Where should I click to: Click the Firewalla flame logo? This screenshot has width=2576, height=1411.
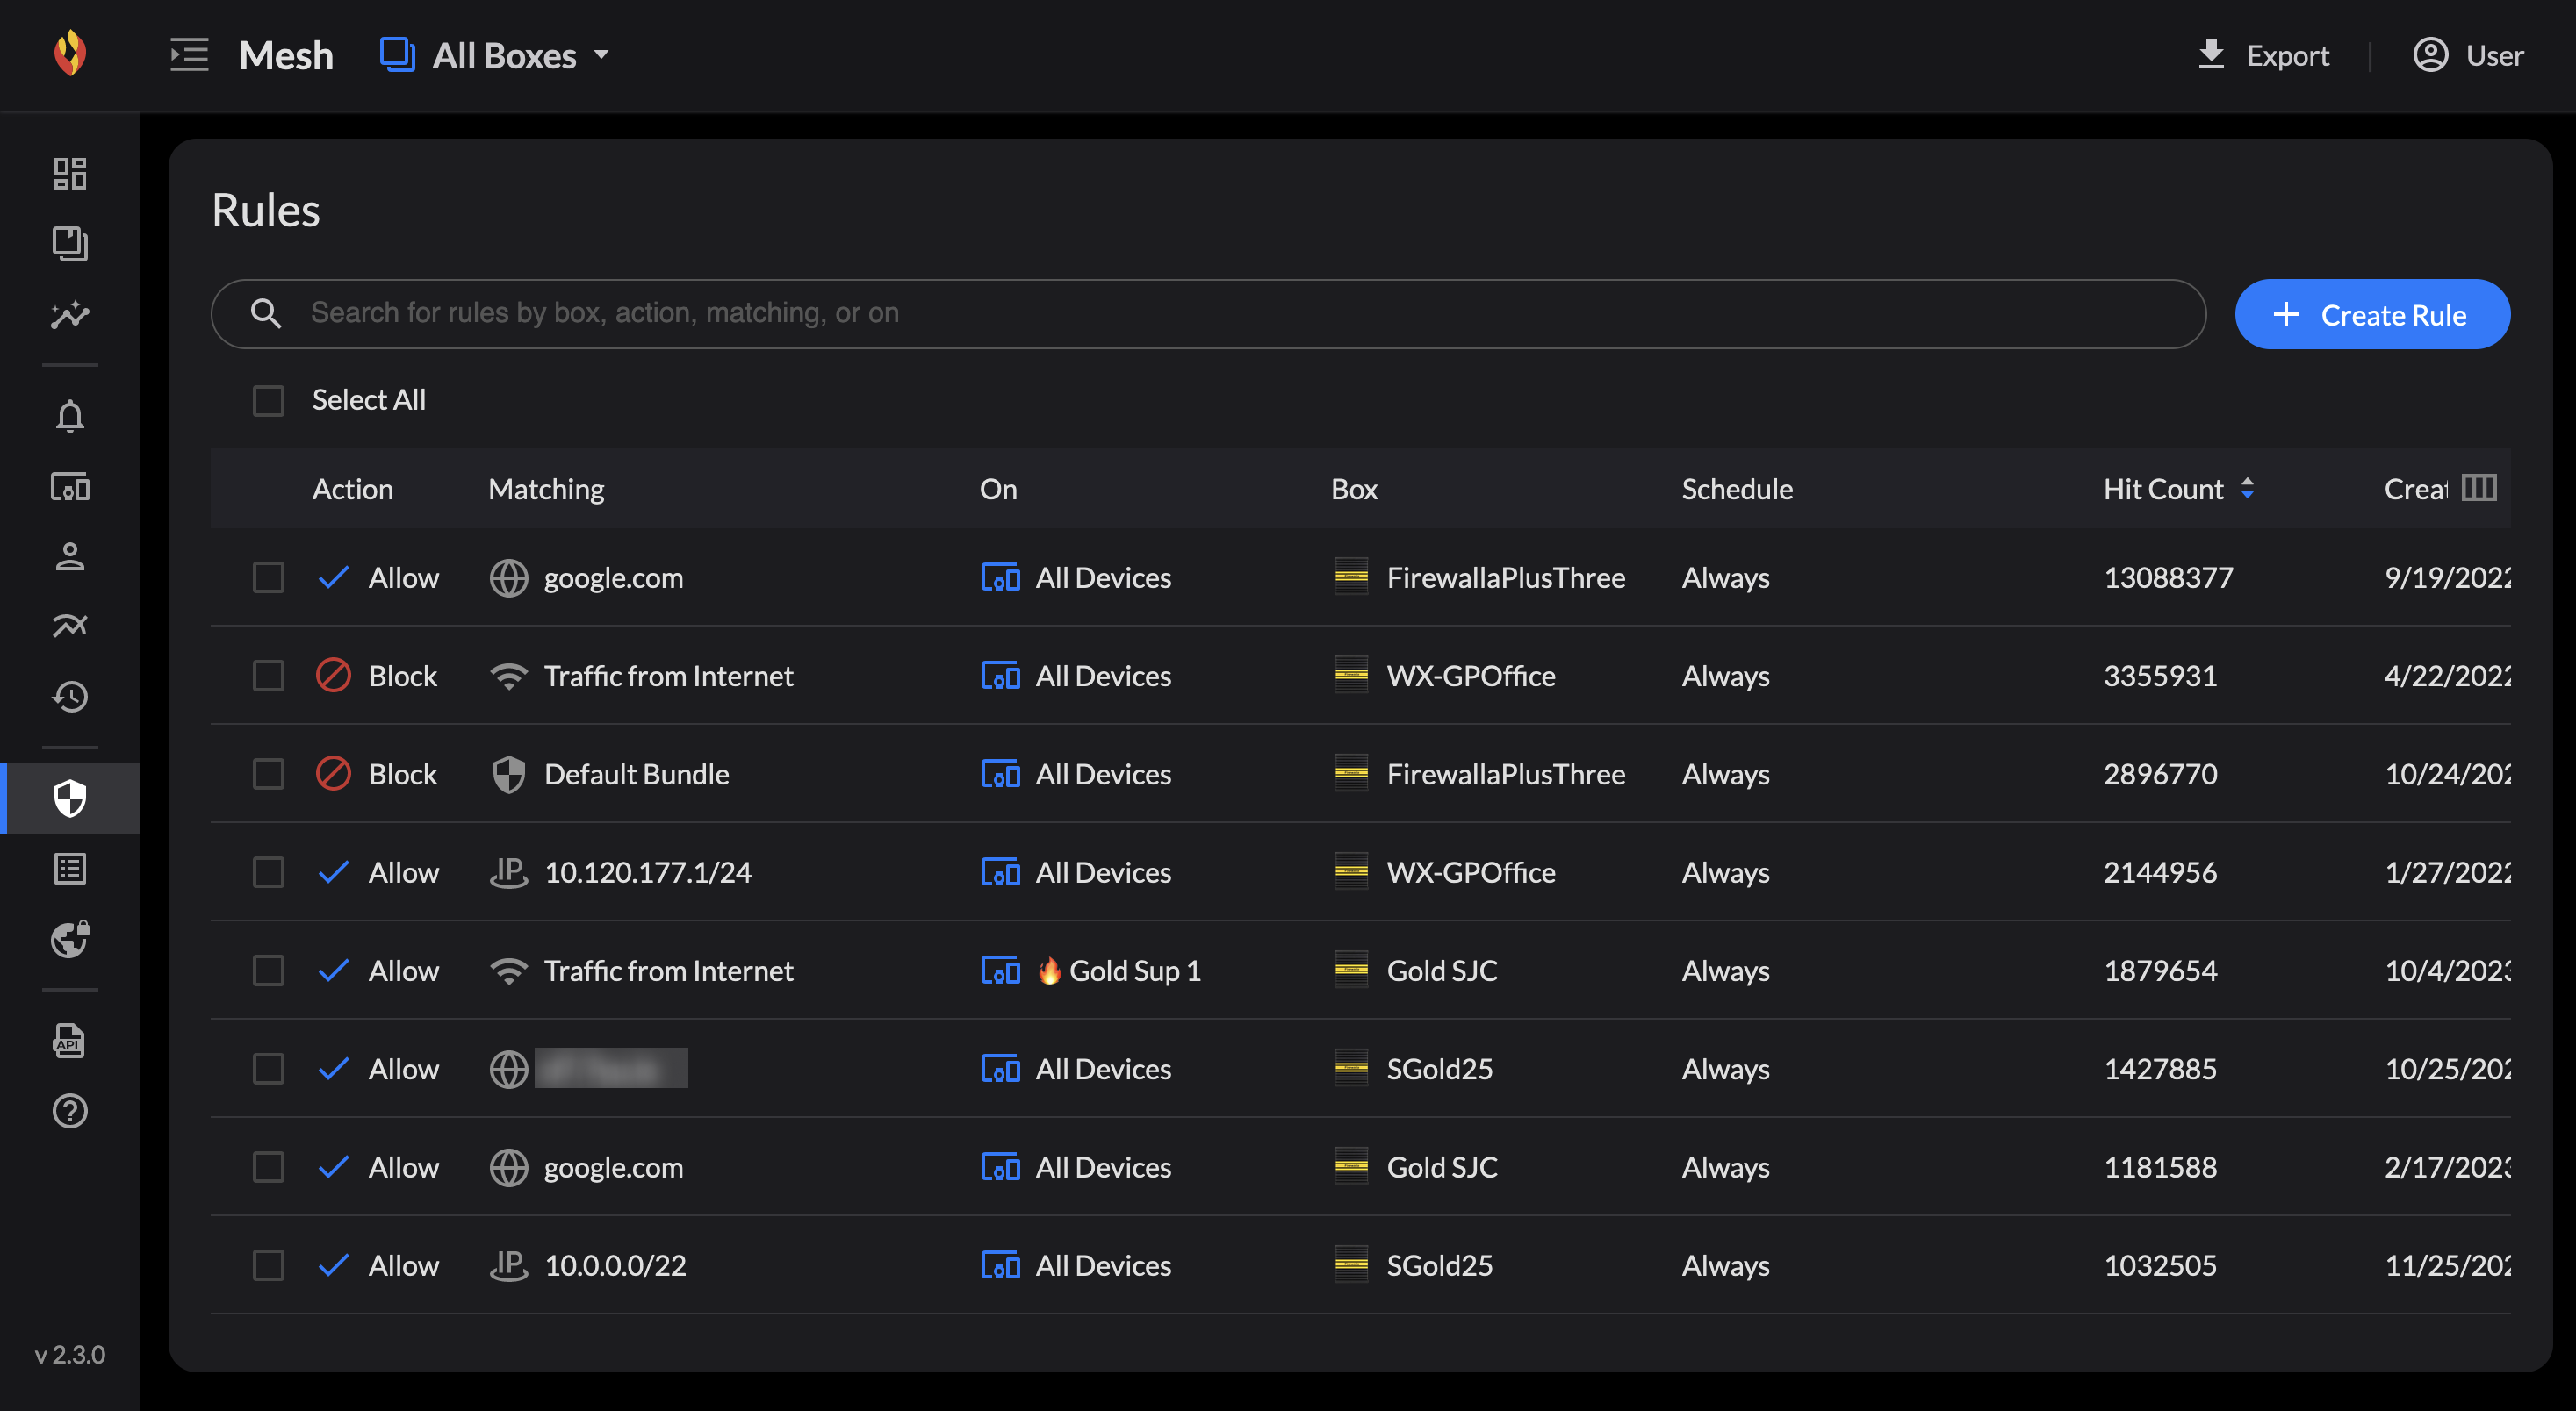(x=70, y=54)
